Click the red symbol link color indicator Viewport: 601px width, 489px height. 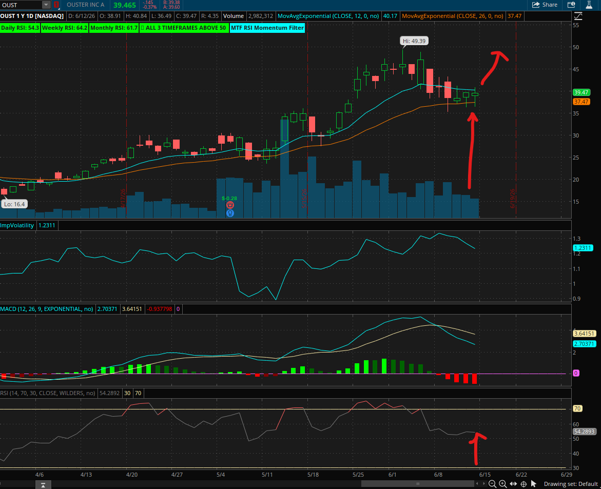[x=56, y=5]
